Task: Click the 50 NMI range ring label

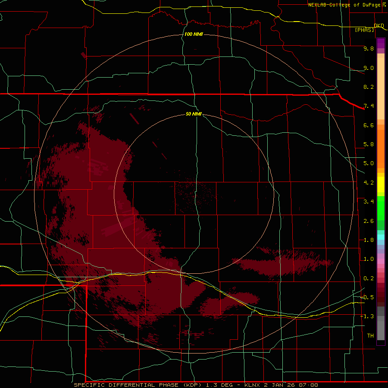Action: [x=194, y=114]
